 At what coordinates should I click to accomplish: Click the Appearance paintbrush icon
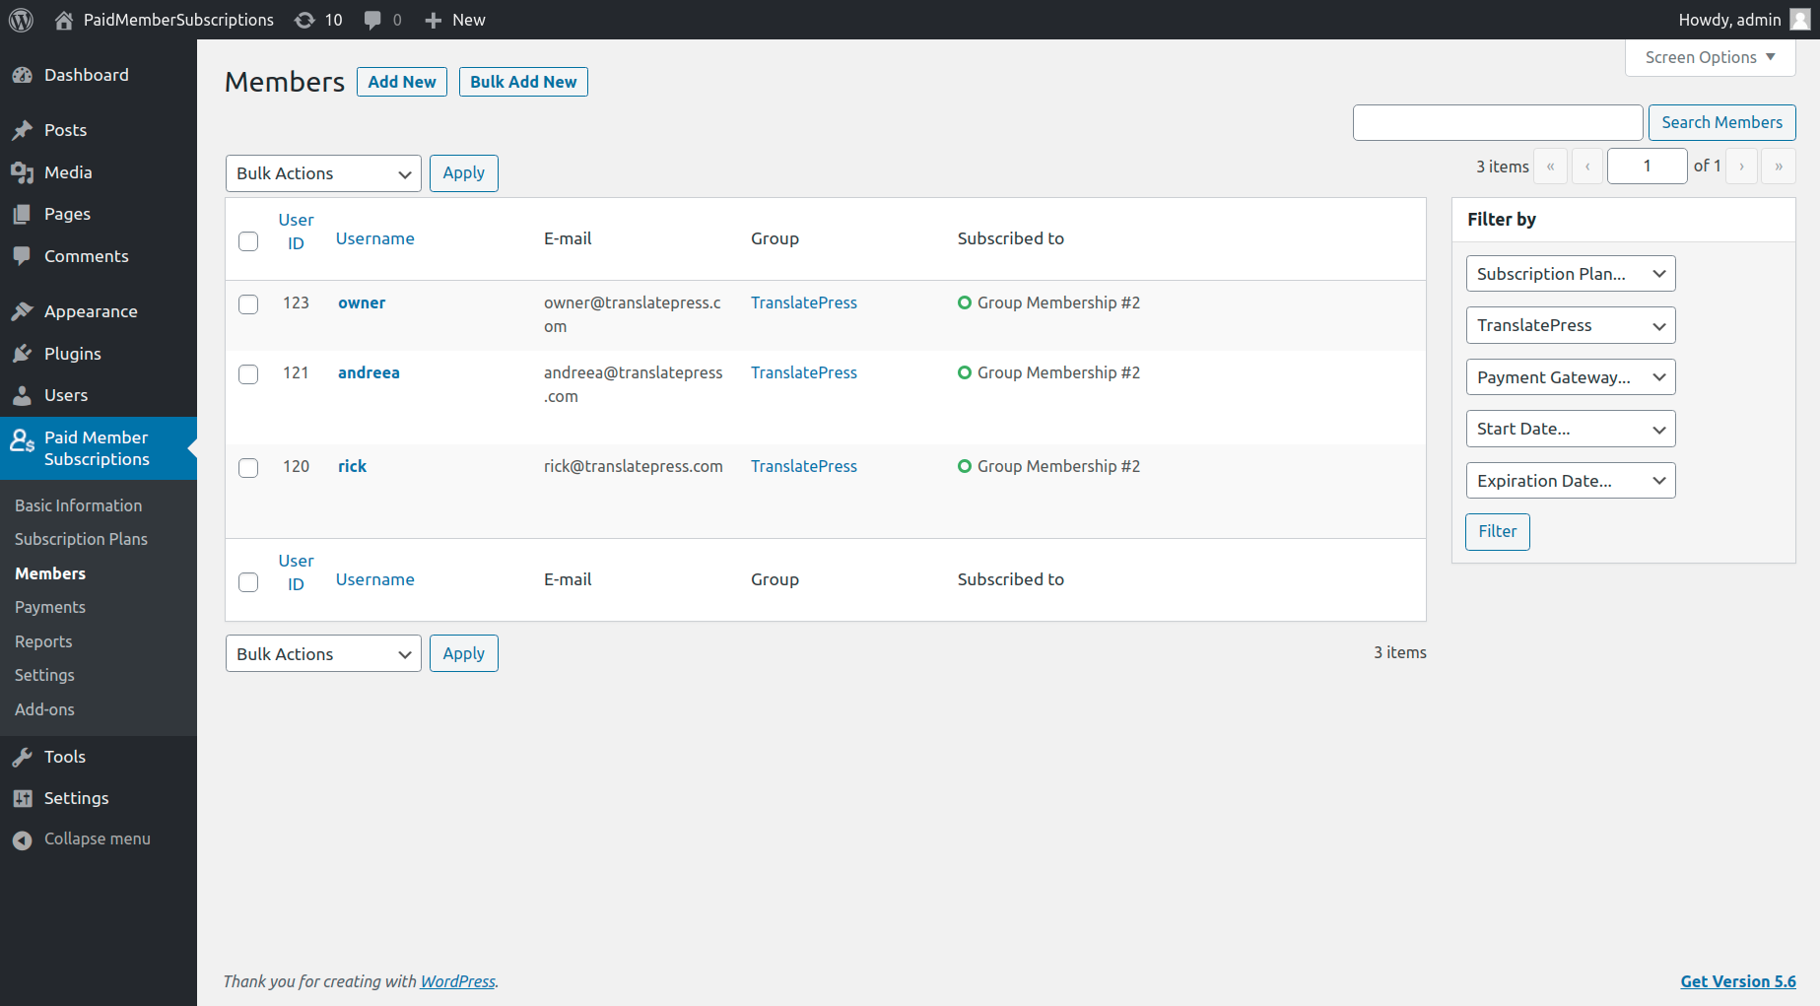pos(22,311)
